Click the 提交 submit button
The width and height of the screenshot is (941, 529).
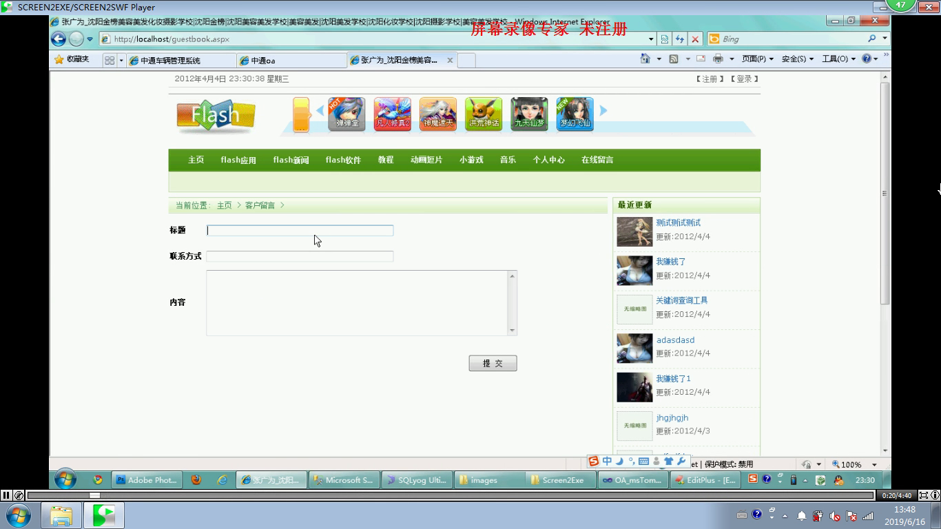493,363
